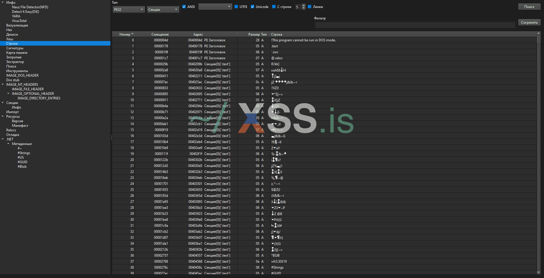This screenshot has height=278, width=544.
Task: Enable the UTF8 checkbox
Action: coord(236,7)
